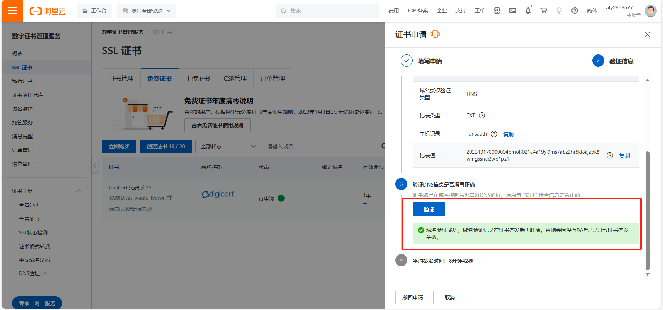Click the scrollbar up arrow
The width and height of the screenshot is (663, 310).
tap(647, 80)
